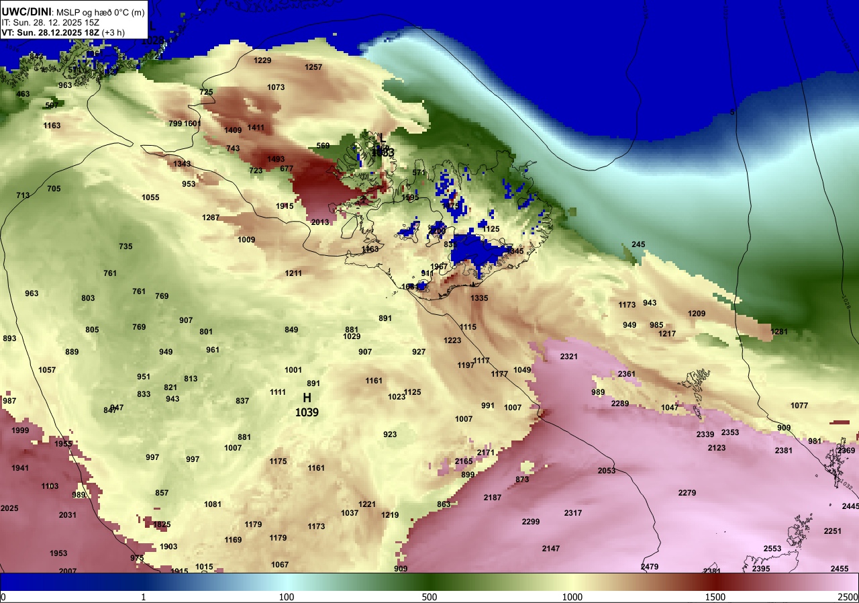The image size is (859, 603).
Task: Click the height value 2013
Action: click(320, 222)
